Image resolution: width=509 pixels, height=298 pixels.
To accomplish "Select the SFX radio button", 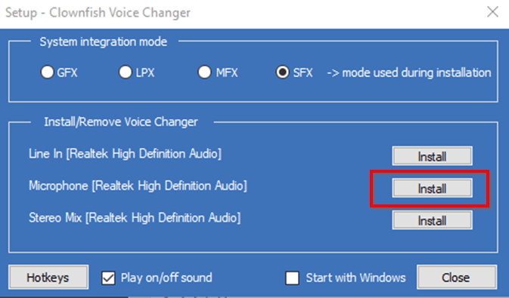I will (282, 72).
